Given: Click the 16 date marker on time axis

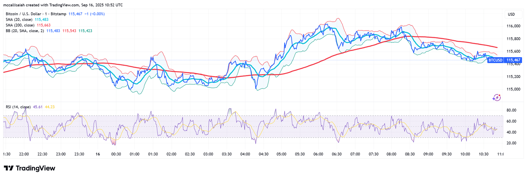Looking at the screenshot, I should 98,154.
